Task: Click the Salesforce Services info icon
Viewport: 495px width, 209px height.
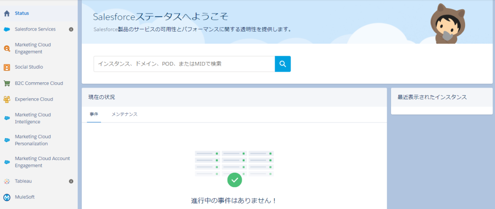Action: pyautogui.click(x=71, y=30)
